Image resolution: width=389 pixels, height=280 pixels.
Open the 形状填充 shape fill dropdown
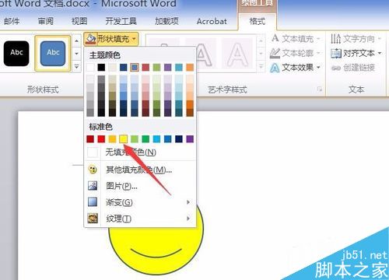111,39
